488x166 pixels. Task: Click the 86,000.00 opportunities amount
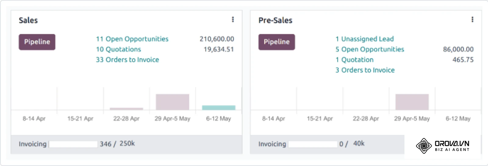point(458,49)
